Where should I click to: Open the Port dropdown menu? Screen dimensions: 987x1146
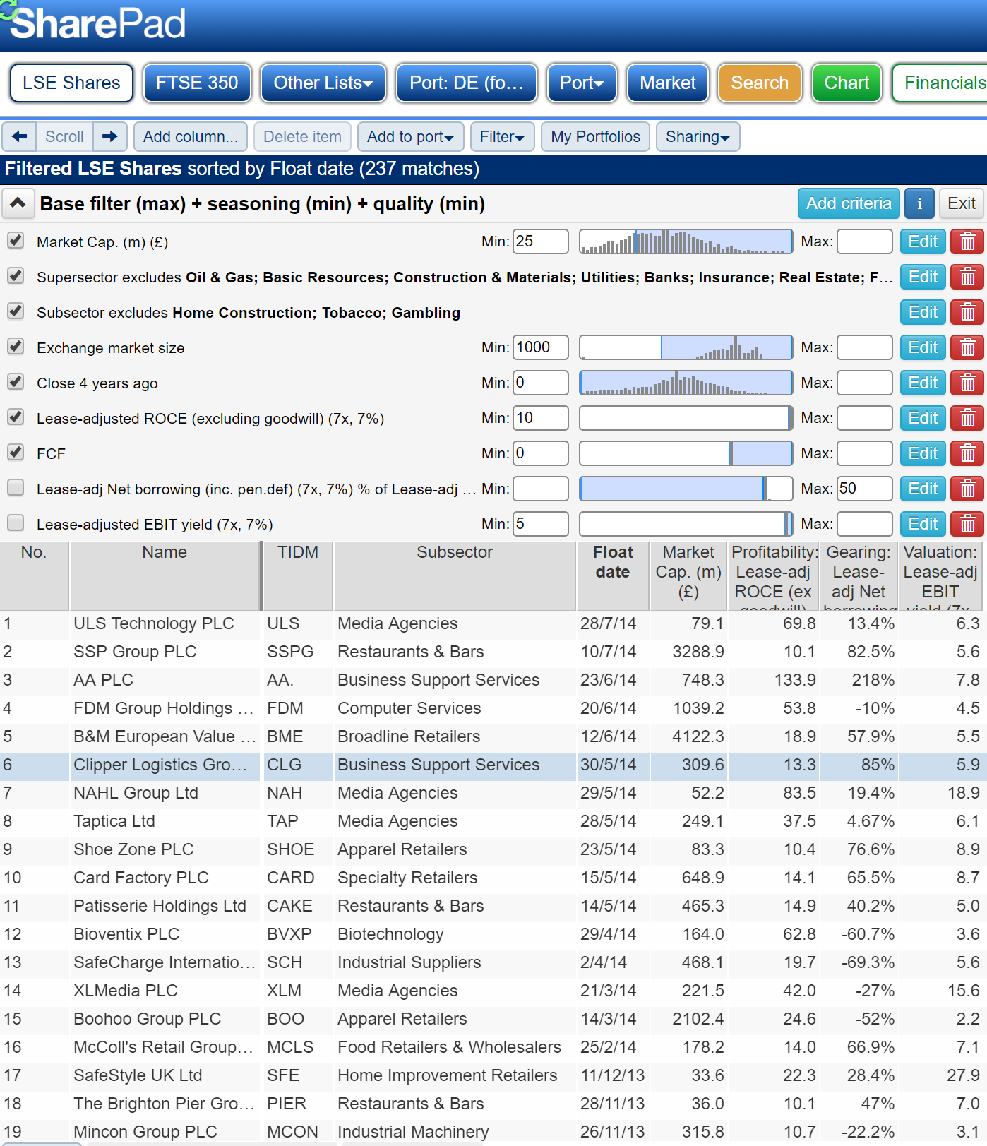pos(582,83)
